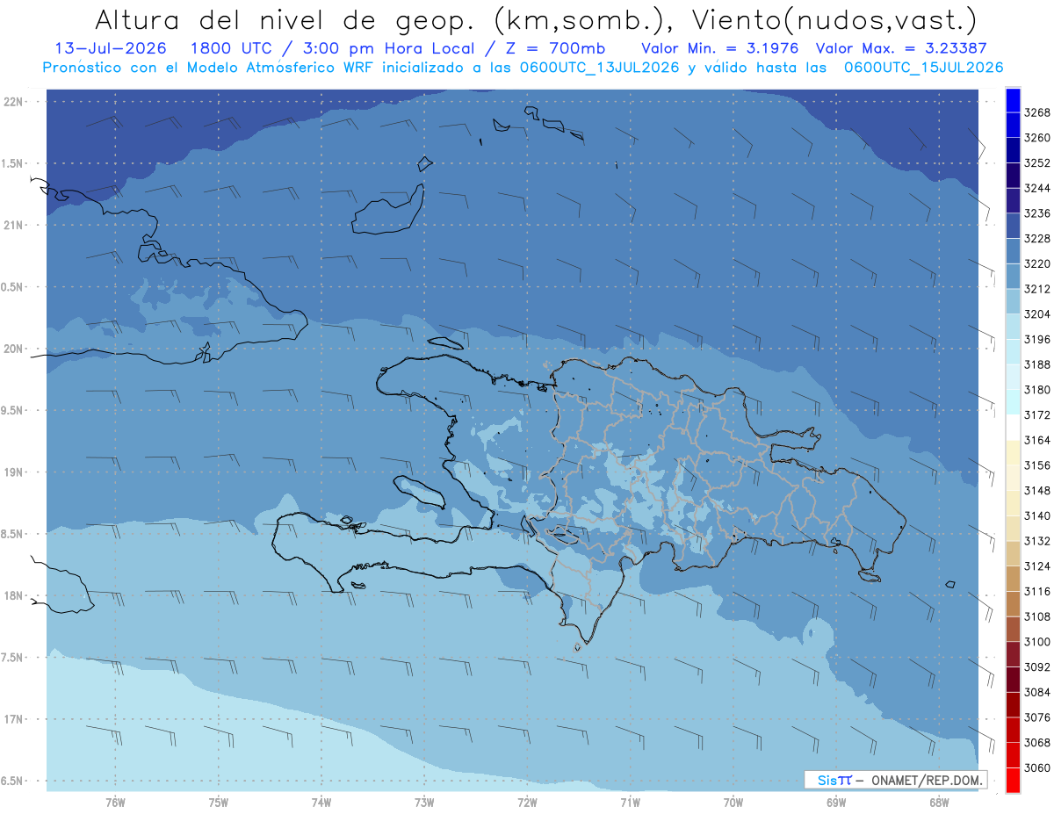Click the "76W" longitude label
1054x814 pixels.
(115, 802)
